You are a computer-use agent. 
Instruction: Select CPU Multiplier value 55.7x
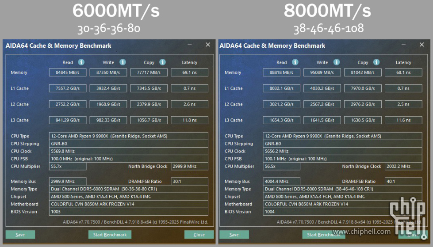click(x=68, y=167)
